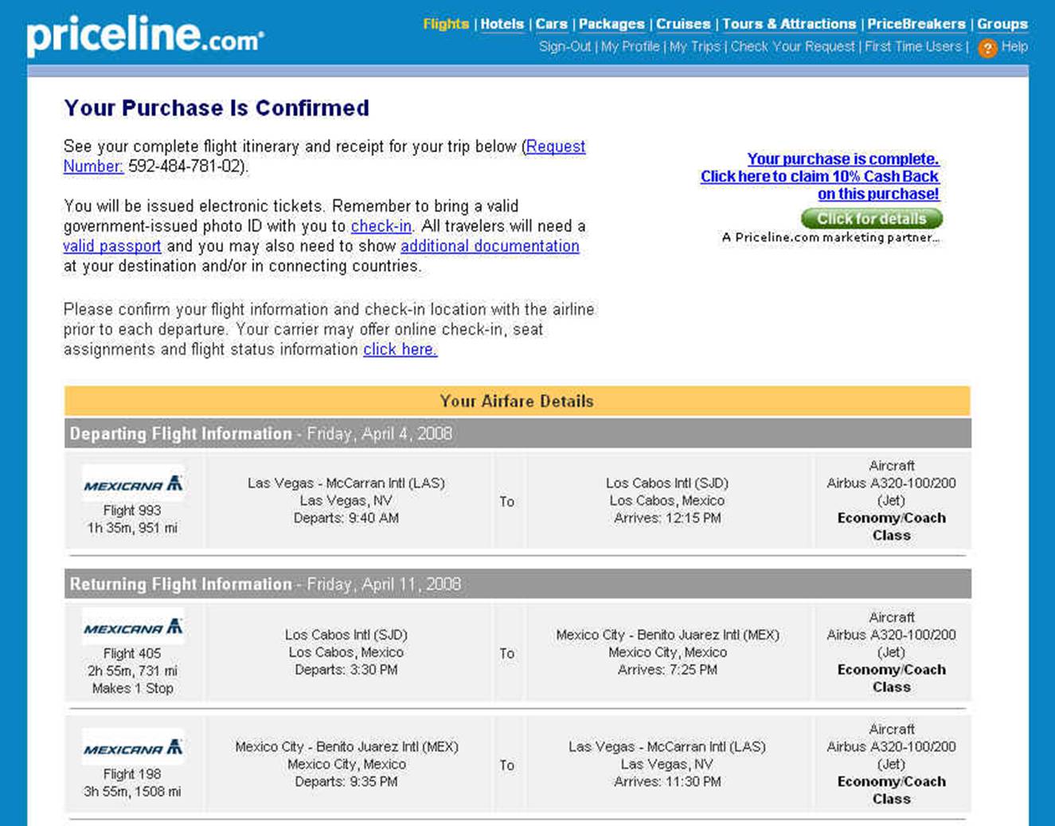Click the Sign-Out link
Image resolution: width=1055 pixels, height=826 pixels.
pos(565,47)
